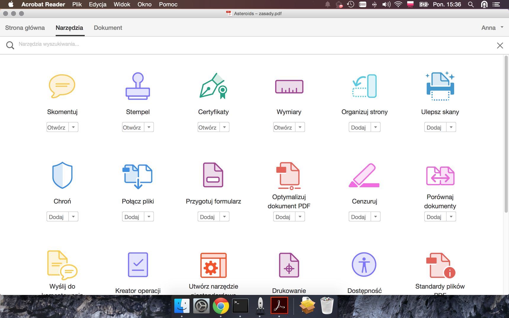Select the Połącz pliki icon
Screen dimensions: 509x318
pyautogui.click(x=138, y=176)
